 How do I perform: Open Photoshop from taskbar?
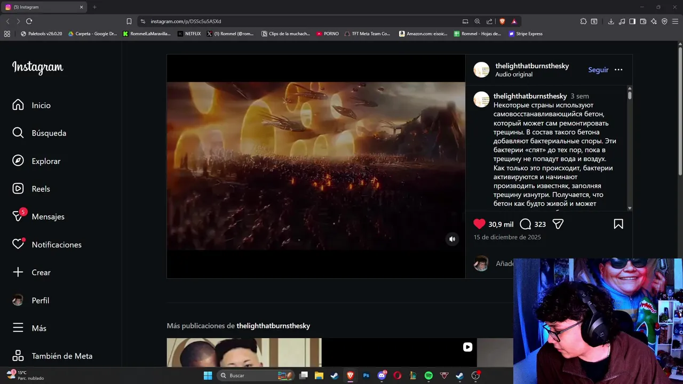point(366,375)
